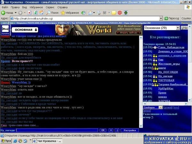The height and width of the screenshot is (144, 192).
Task: Expand the address bar dropdown arrow
Action: coord(161,19)
